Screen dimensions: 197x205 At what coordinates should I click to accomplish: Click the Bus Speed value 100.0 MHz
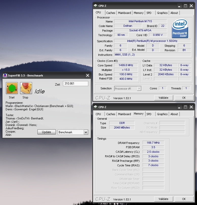pos(126,74)
